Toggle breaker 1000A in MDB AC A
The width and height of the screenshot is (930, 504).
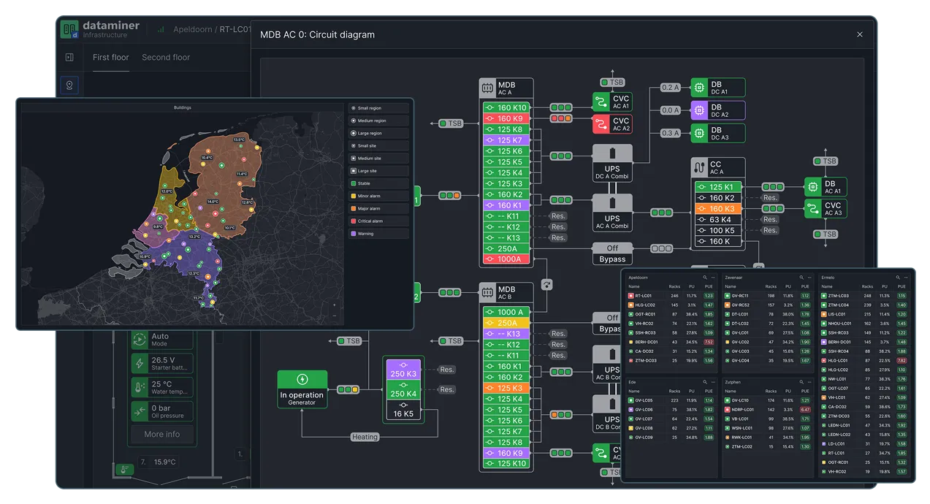[x=507, y=259]
